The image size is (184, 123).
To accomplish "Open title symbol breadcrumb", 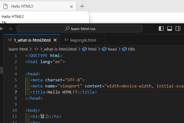I will [x=131, y=49].
